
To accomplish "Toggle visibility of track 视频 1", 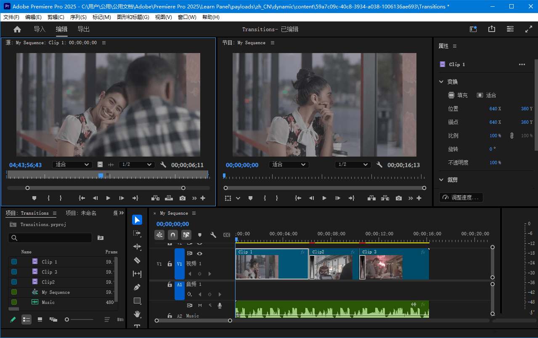I will coord(200,253).
